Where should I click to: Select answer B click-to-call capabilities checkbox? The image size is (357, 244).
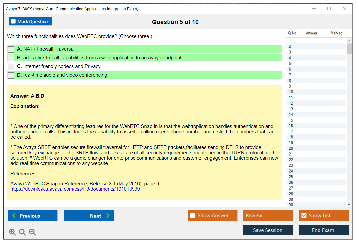11,58
